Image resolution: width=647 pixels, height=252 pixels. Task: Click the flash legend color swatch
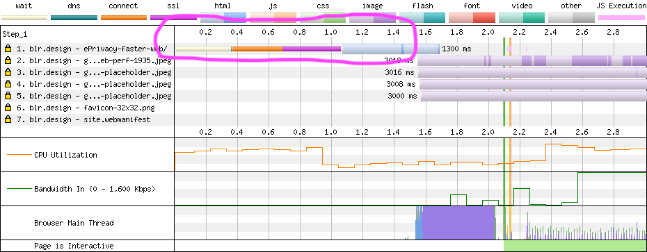tap(422, 17)
